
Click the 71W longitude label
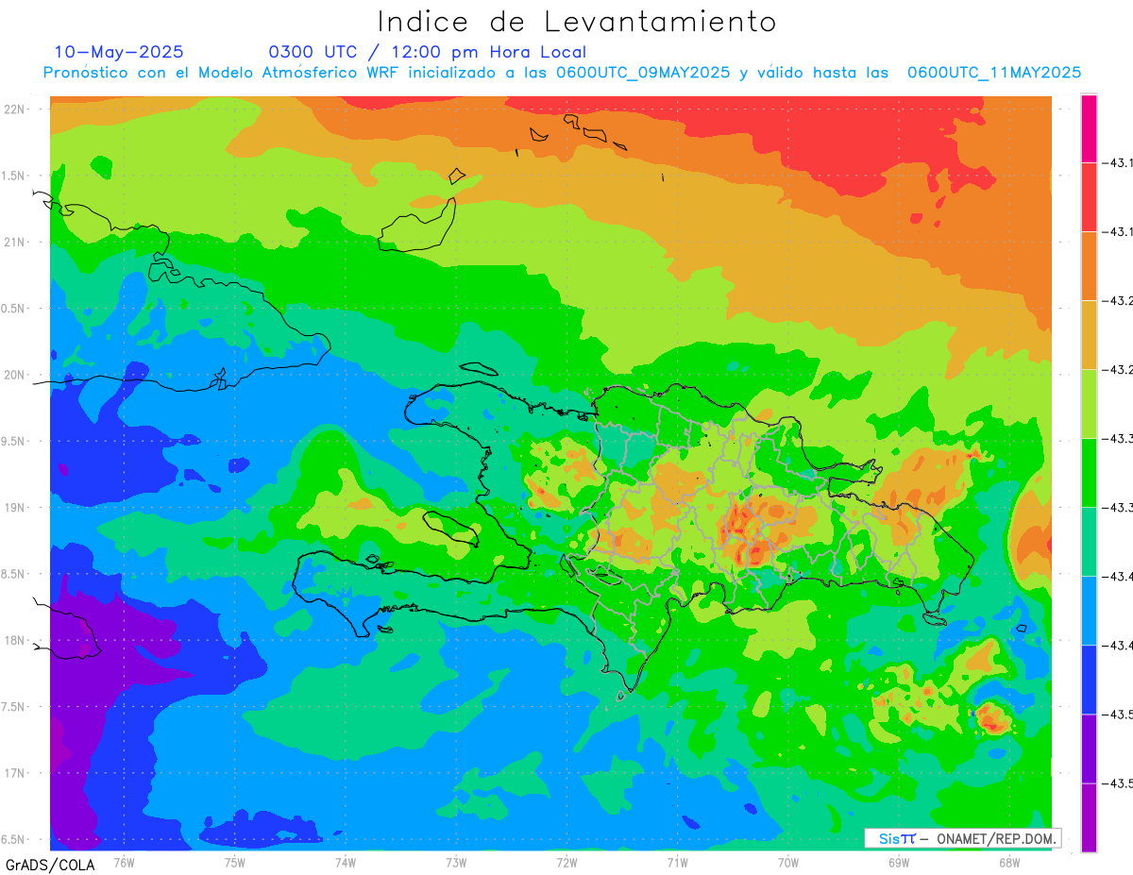677,862
